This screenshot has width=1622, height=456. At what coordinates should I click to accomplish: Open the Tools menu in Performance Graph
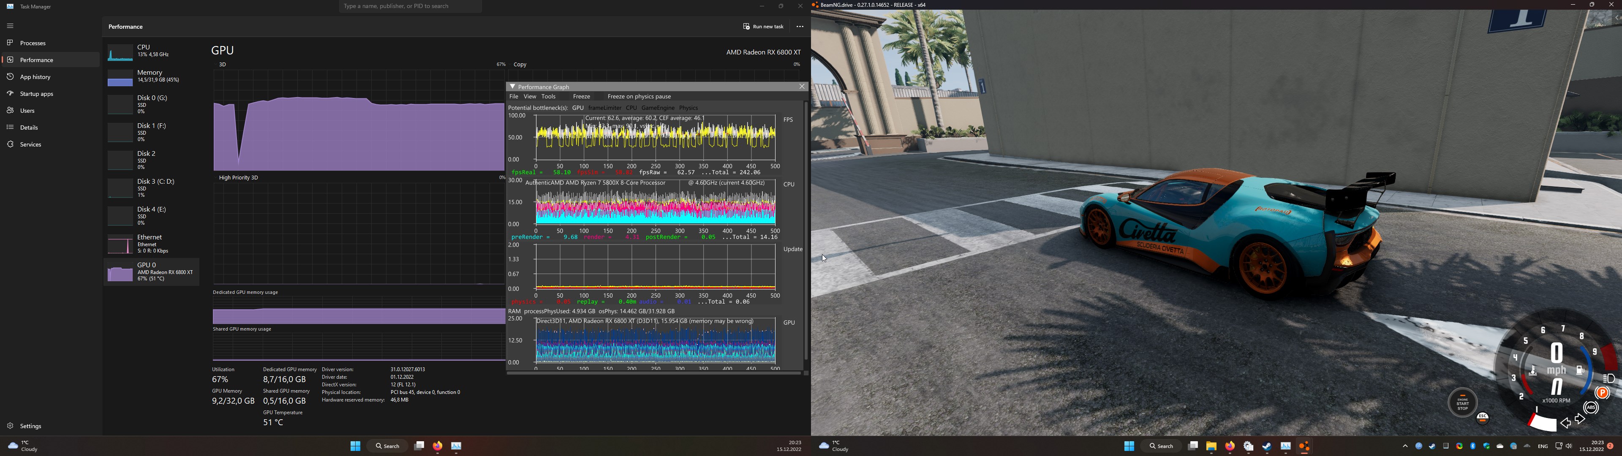point(548,97)
